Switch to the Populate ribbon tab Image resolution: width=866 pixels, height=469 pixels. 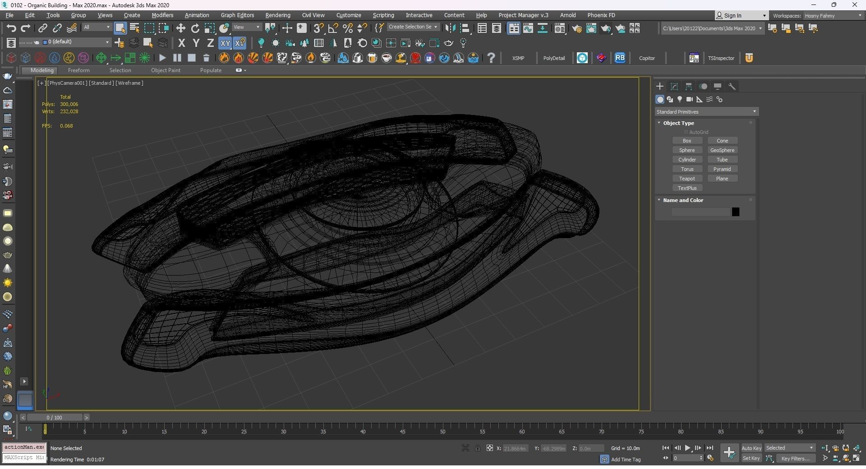coord(211,70)
